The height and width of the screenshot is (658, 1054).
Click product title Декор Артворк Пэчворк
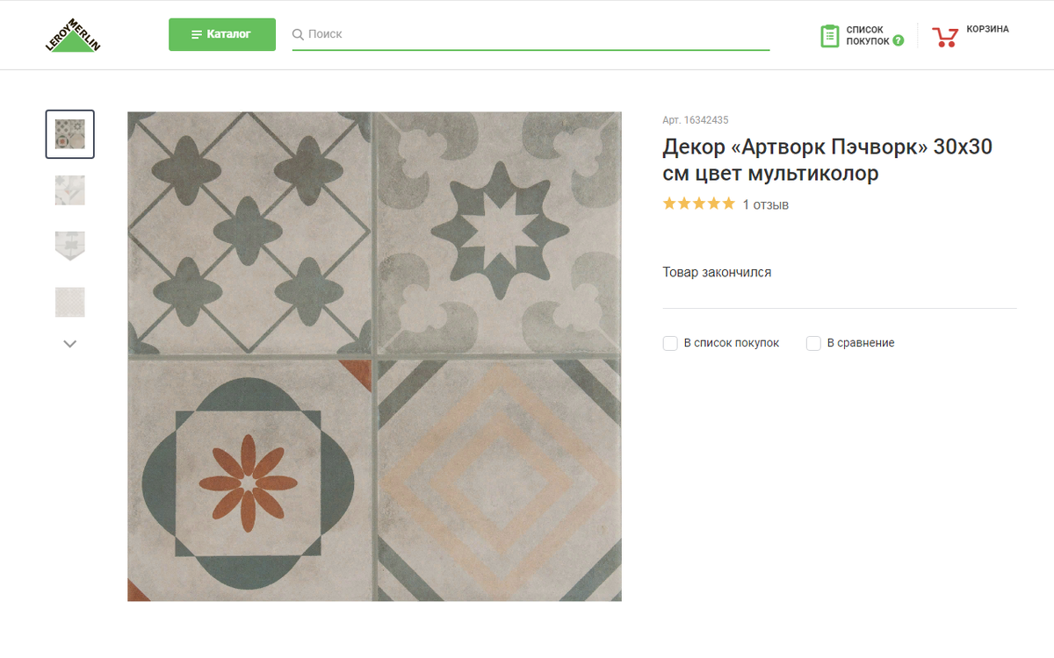pos(827,160)
